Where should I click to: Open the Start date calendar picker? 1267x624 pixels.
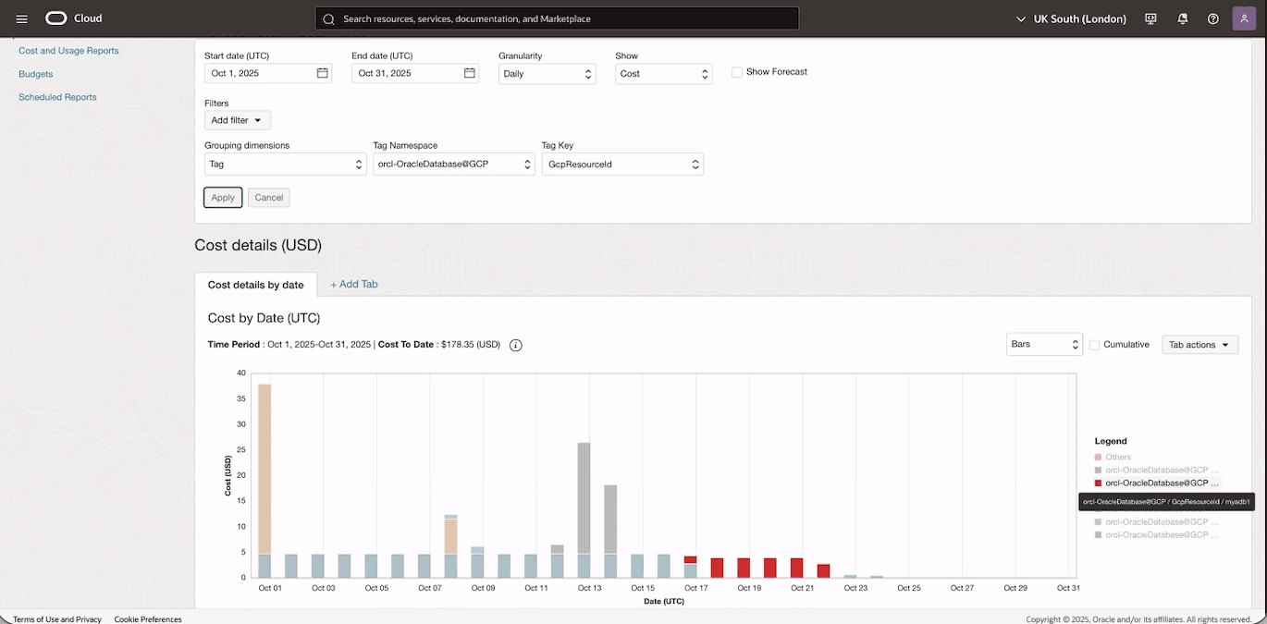tap(320, 72)
